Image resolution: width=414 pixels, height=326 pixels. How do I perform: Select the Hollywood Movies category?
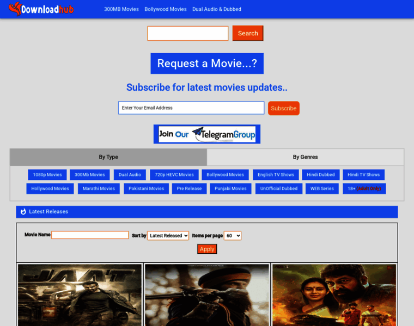pyautogui.click(x=50, y=189)
